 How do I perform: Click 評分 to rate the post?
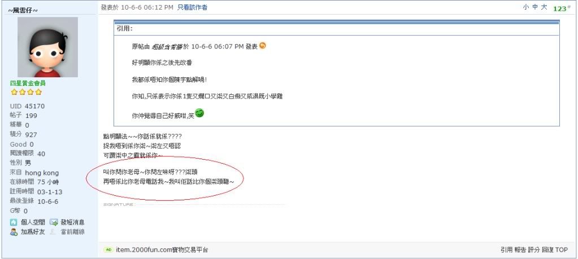[x=534, y=250]
